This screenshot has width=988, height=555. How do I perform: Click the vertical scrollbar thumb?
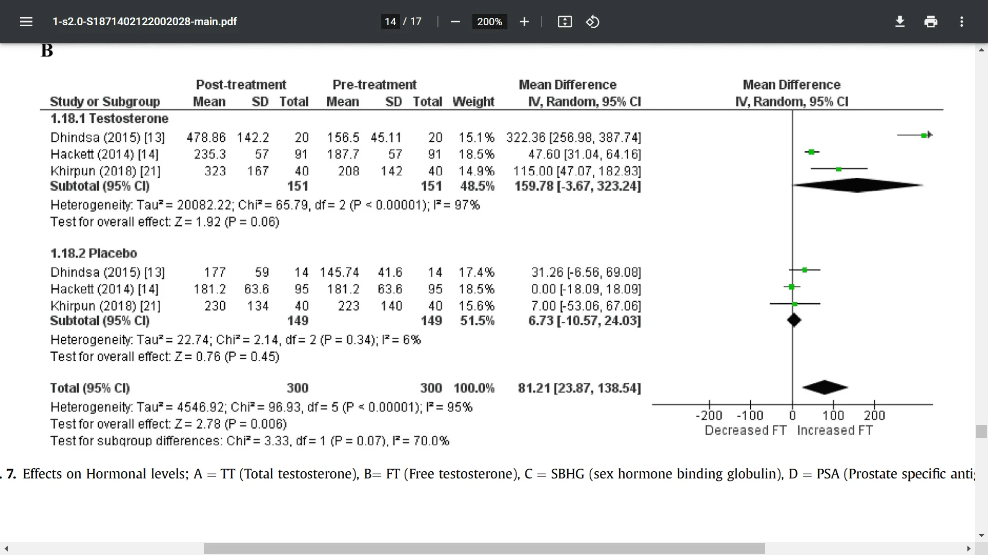tap(981, 431)
